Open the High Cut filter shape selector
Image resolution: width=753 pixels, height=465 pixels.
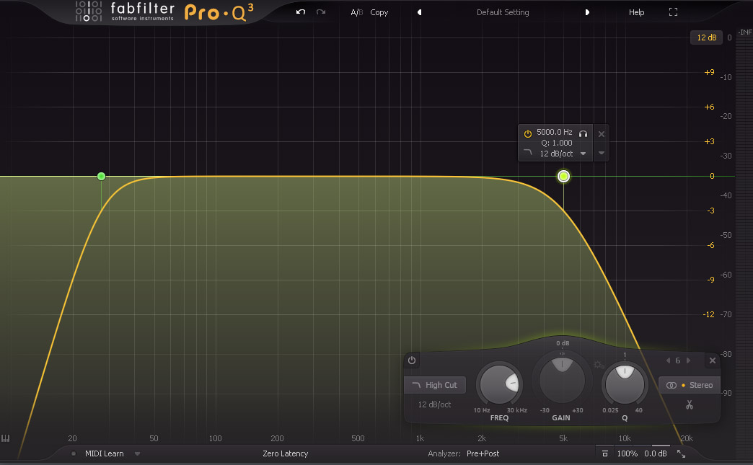(x=435, y=385)
